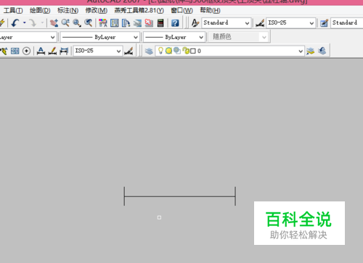The width and height of the screenshot is (363, 263).
Task: Open the 窗口(W) window menu
Action: [x=181, y=11]
